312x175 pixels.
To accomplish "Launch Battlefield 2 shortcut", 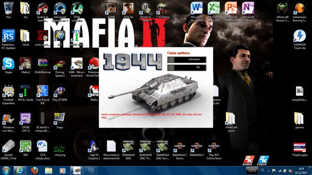I will (x=197, y=147).
